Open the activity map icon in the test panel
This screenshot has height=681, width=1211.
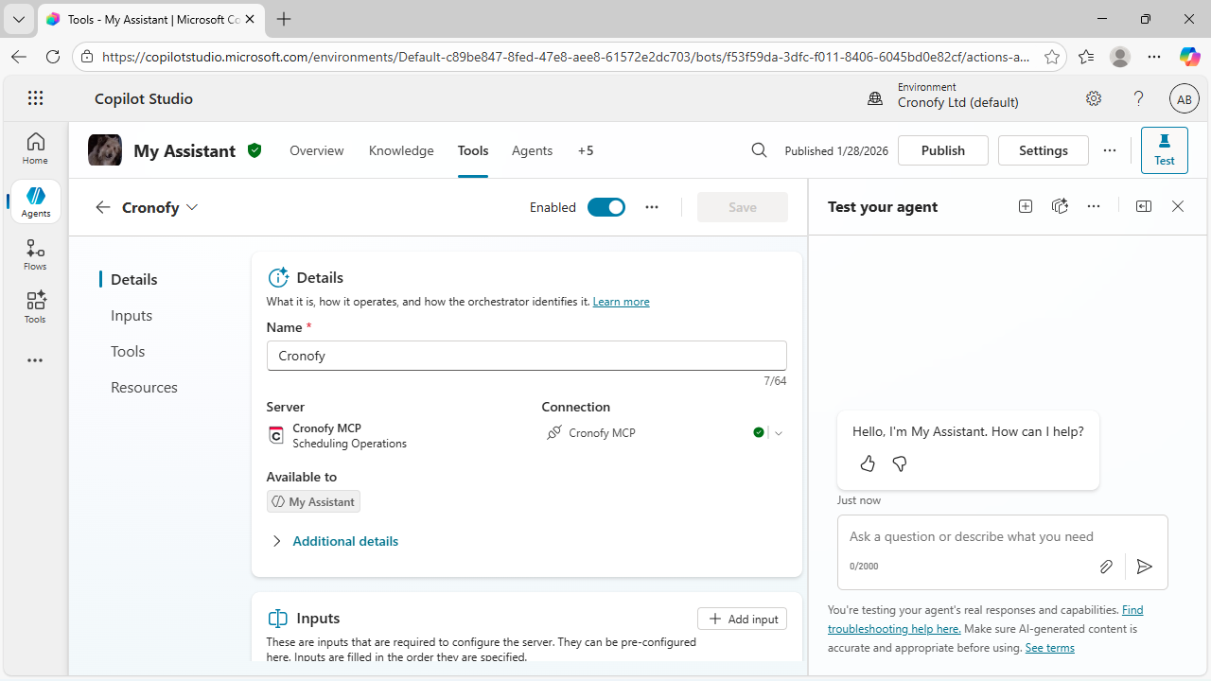(x=1060, y=206)
